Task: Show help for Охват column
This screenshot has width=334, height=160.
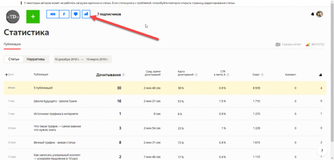Action: [x=262, y=75]
